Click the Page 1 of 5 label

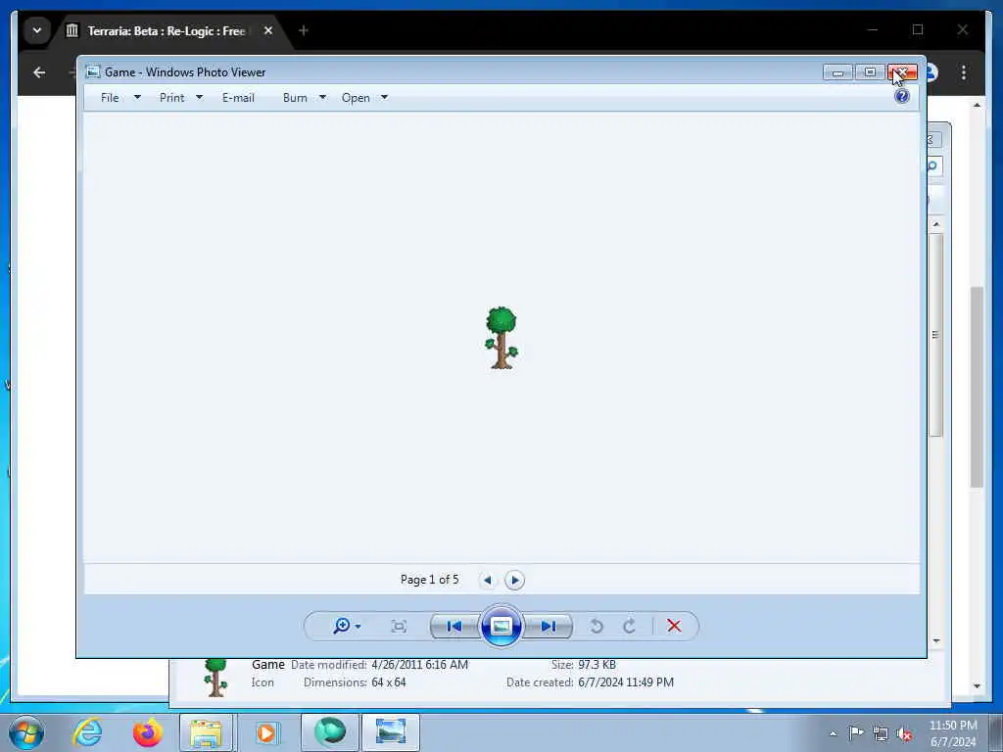pos(429,580)
